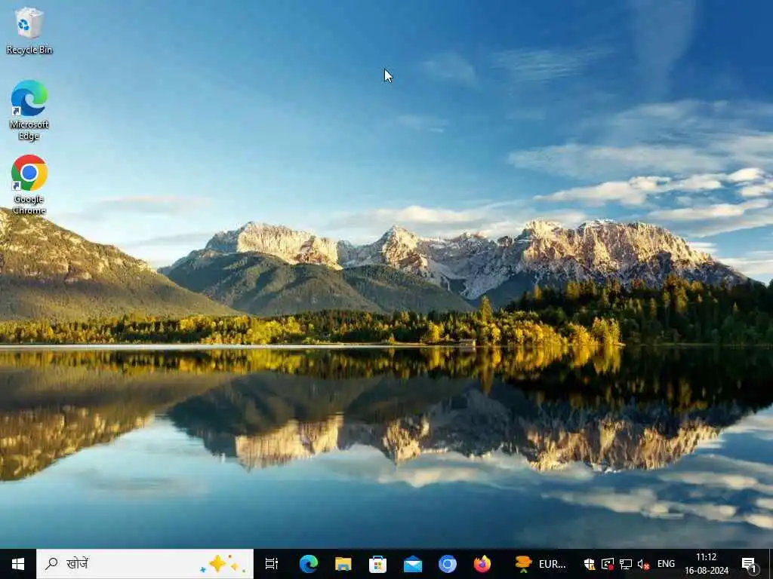Open Task View from the taskbar
The width and height of the screenshot is (773, 579).
272,564
